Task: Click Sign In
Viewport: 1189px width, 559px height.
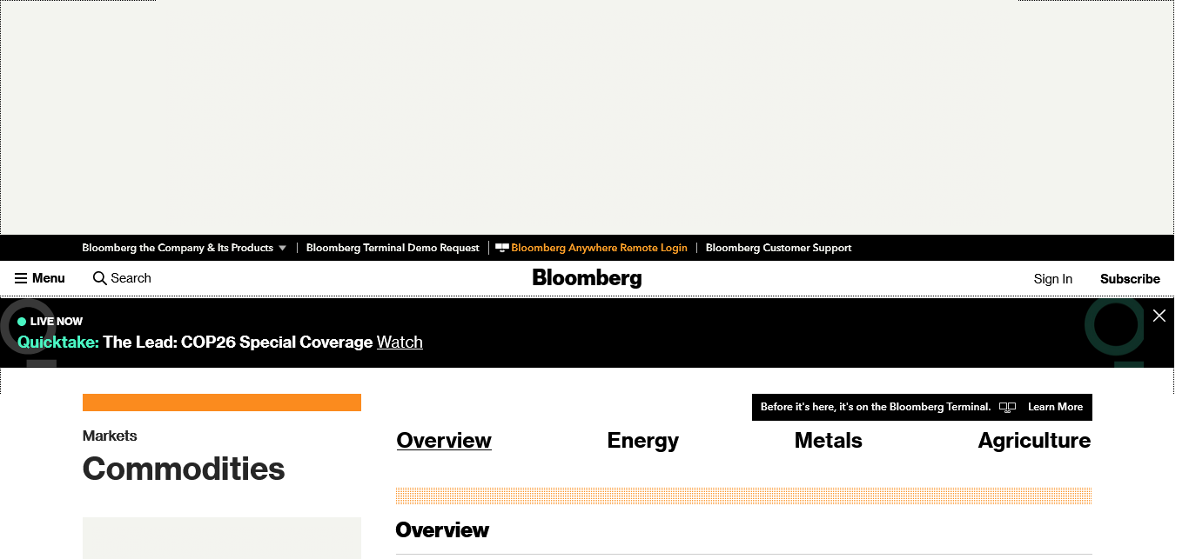Action: pyautogui.click(x=1052, y=279)
